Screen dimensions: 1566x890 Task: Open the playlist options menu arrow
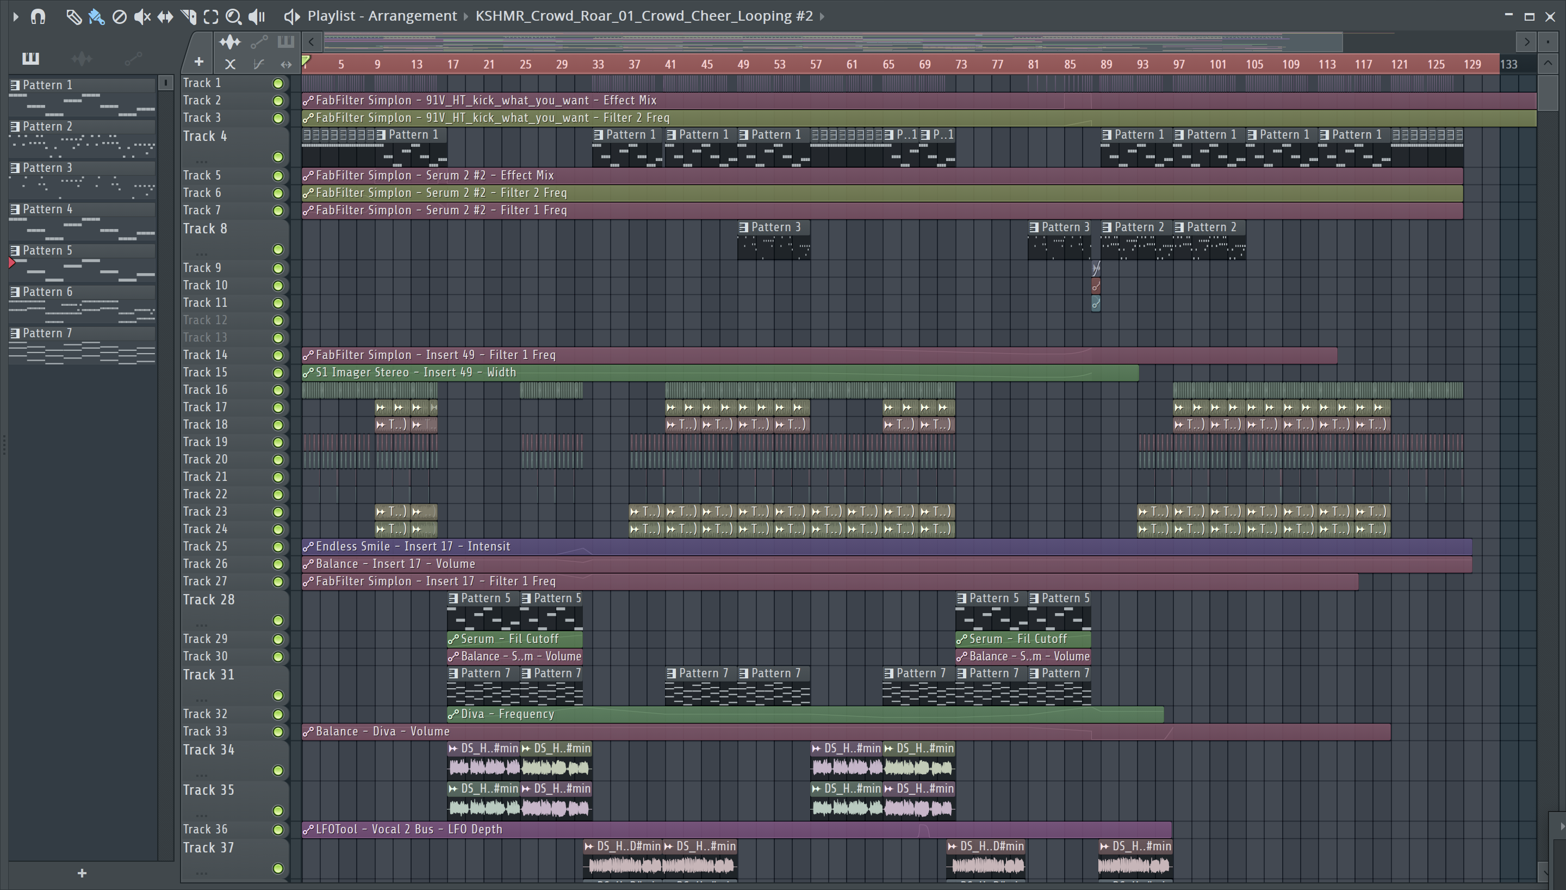click(x=16, y=16)
